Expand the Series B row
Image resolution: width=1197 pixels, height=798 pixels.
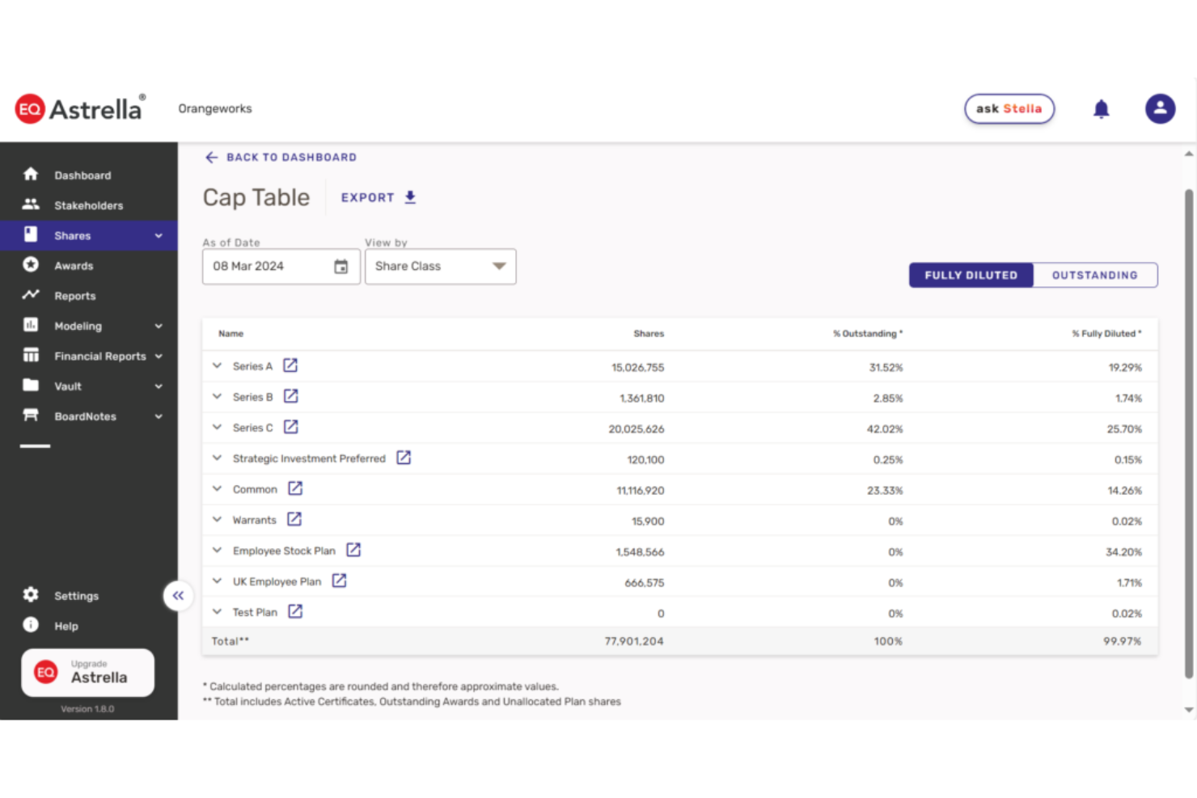tap(217, 396)
